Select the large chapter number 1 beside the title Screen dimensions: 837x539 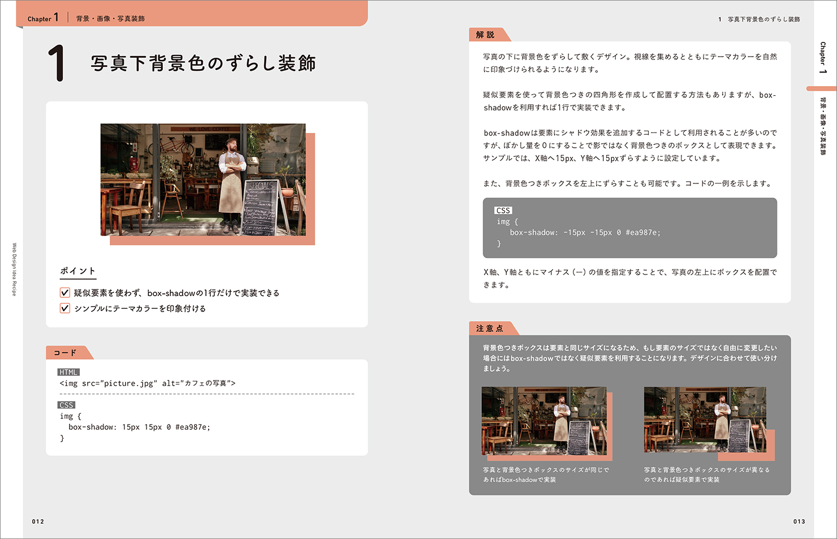pos(56,64)
